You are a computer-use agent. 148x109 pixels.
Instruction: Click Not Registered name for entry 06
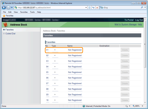75,78
